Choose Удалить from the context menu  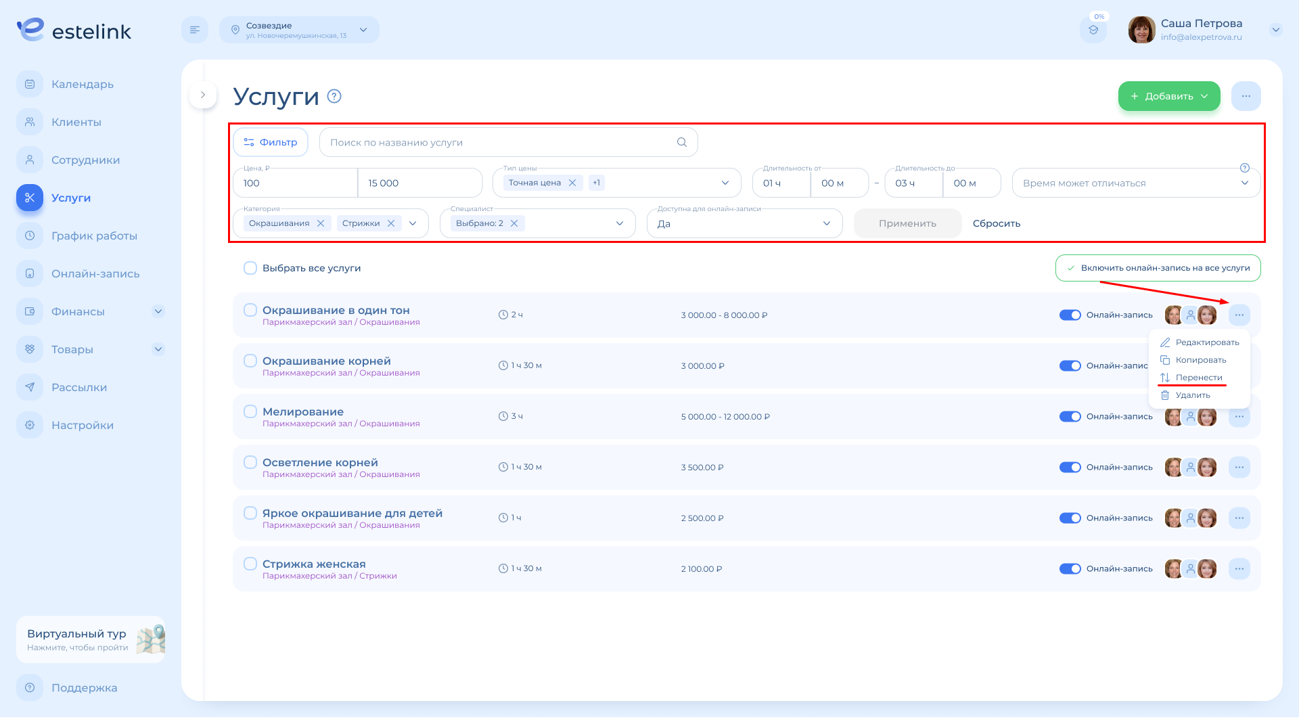1192,395
